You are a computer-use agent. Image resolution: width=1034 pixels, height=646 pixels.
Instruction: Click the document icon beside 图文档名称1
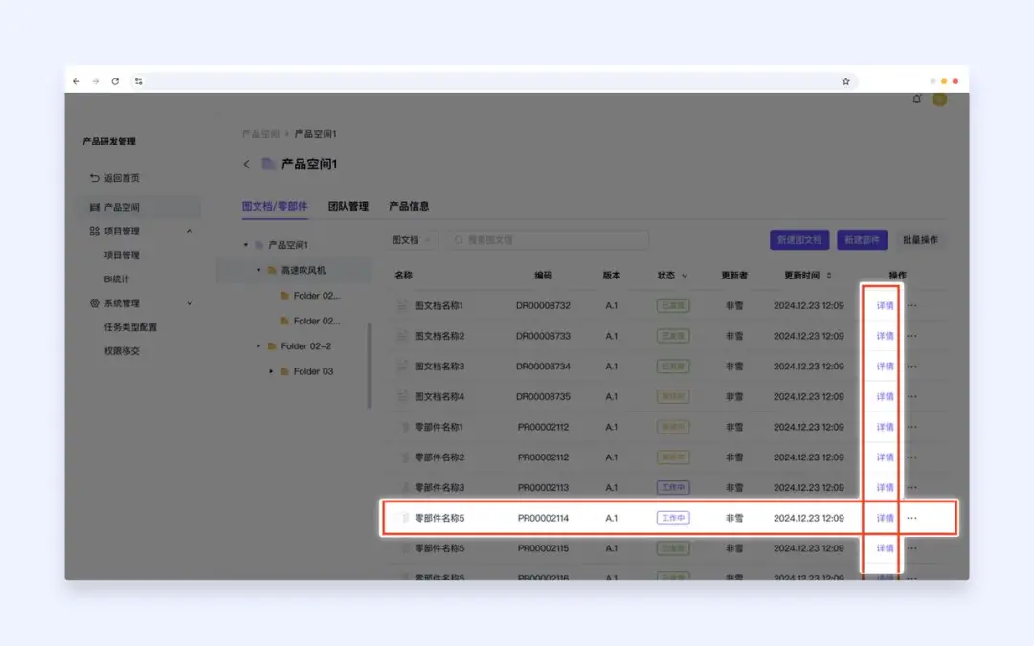[402, 304]
